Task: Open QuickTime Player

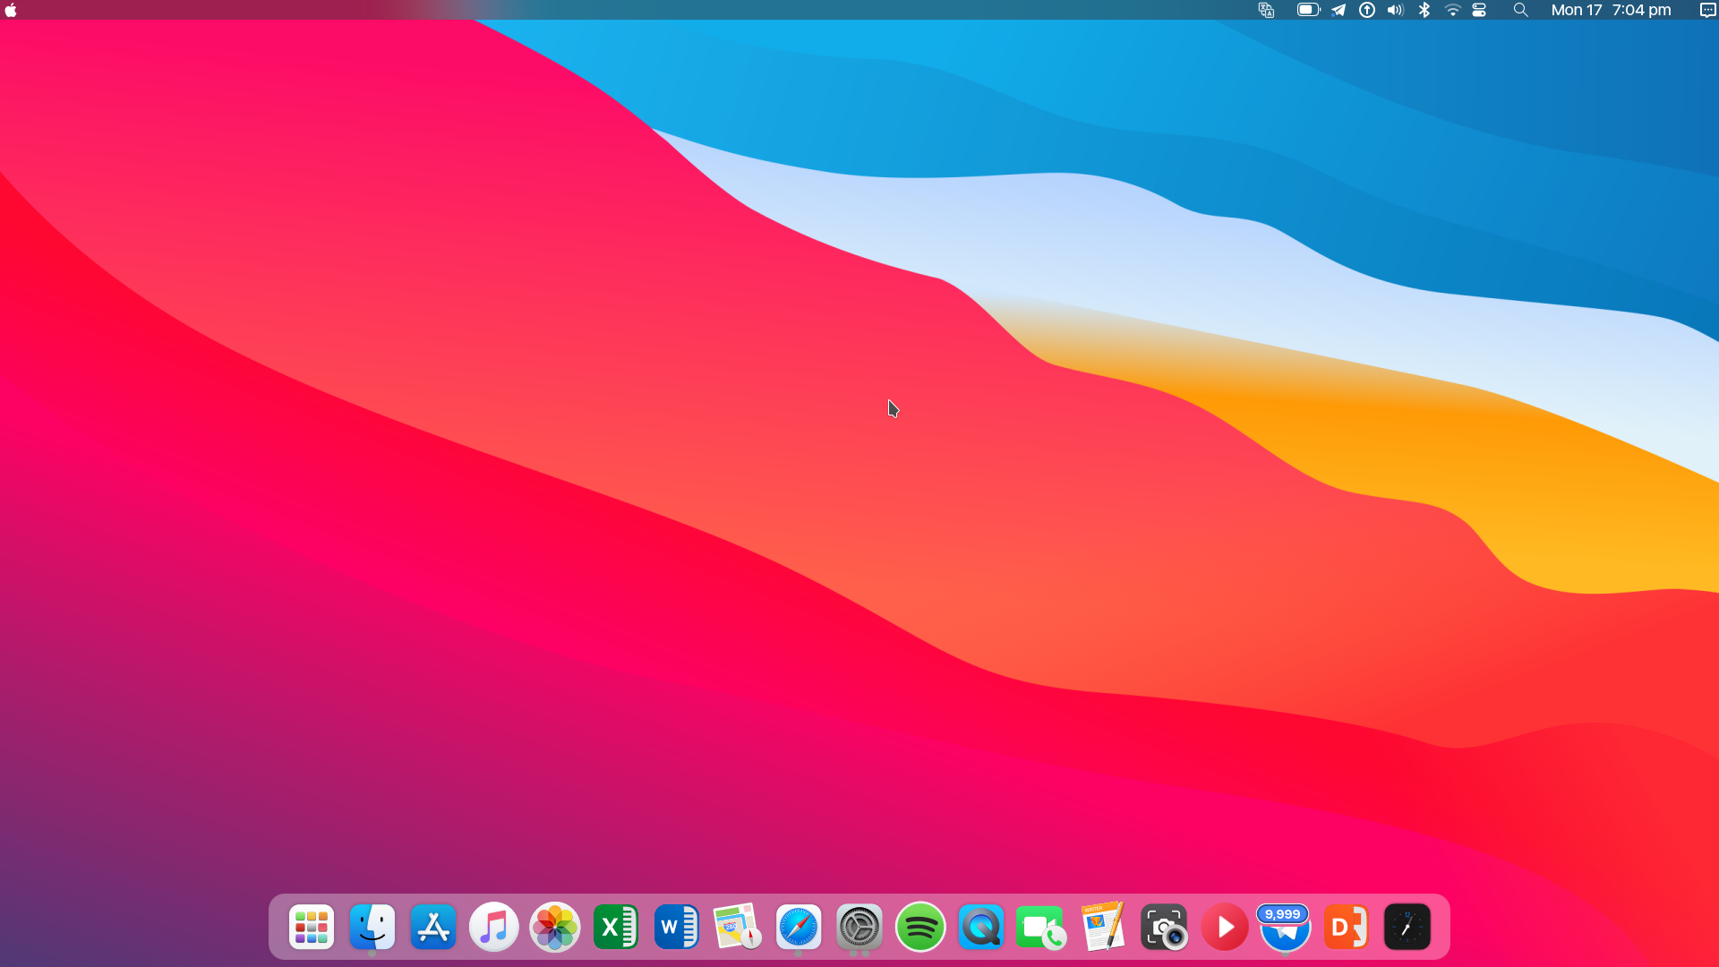Action: 981,927
